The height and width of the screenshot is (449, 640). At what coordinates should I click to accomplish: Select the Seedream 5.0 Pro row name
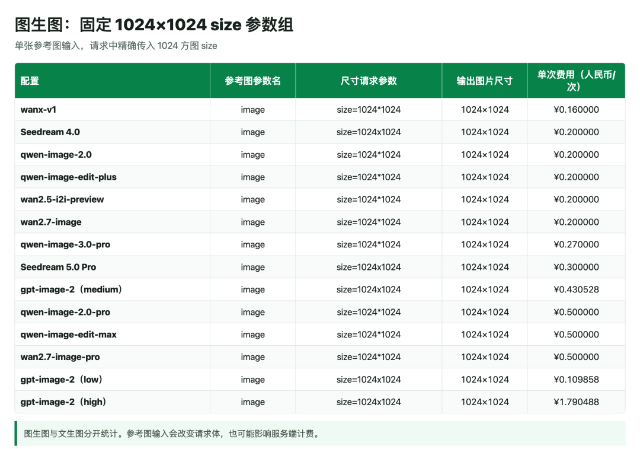click(x=58, y=267)
